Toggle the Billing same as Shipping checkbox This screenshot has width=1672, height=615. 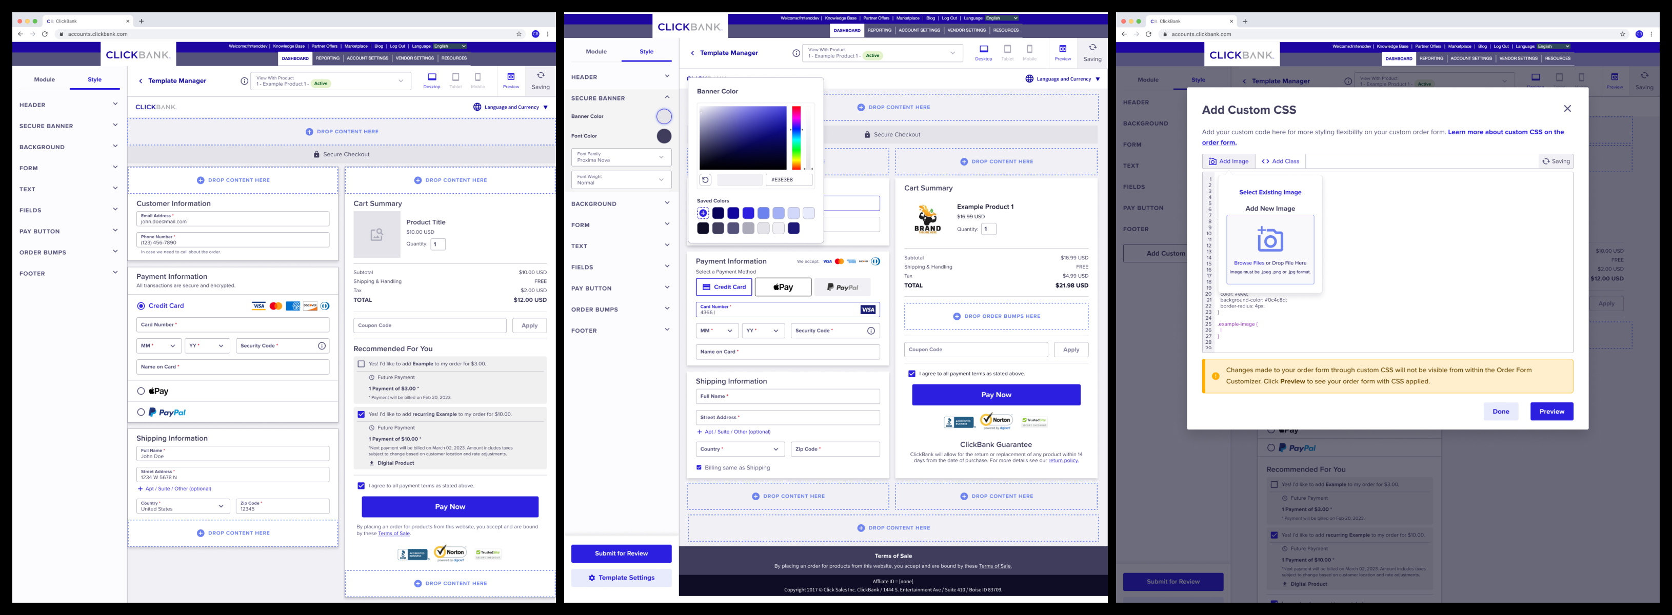click(x=699, y=468)
